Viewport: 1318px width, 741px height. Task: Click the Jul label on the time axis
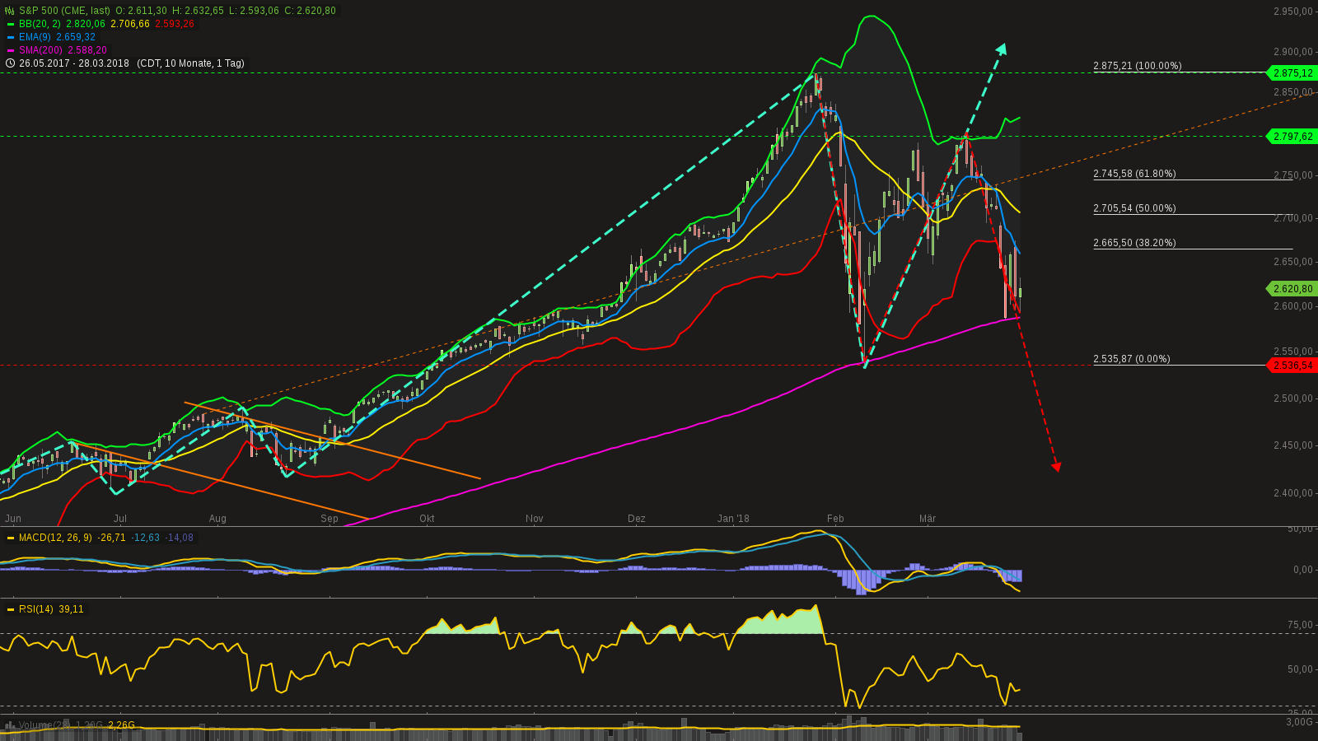point(120,519)
